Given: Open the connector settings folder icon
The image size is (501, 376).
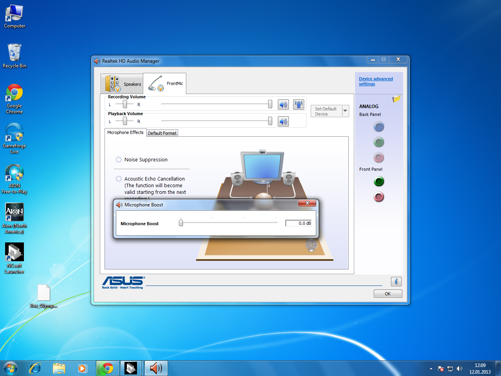Looking at the screenshot, I should pos(396,99).
